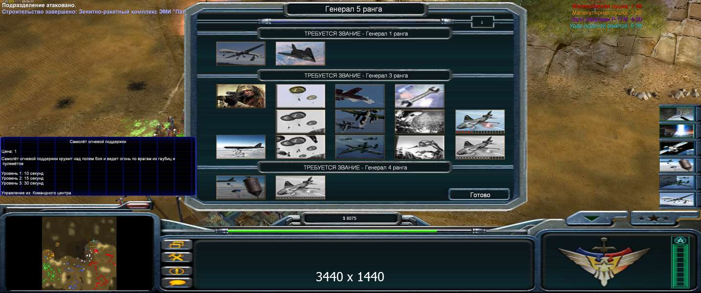Click the Готово button
The image size is (701, 293).
pyautogui.click(x=479, y=194)
